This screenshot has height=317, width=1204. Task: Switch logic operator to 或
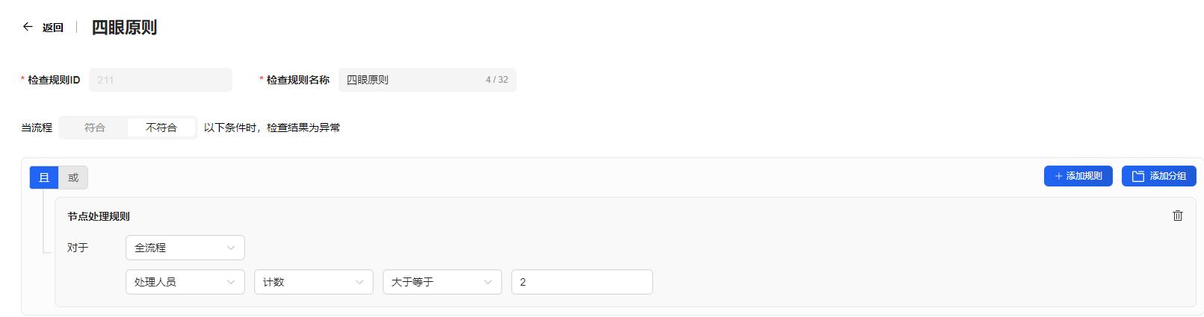coord(73,178)
